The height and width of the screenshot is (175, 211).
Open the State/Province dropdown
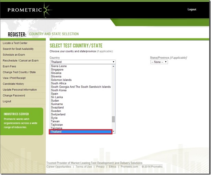[159, 62]
